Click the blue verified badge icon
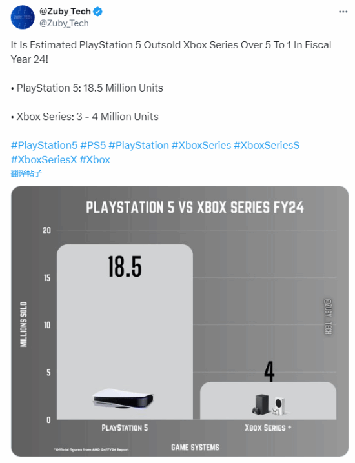Image resolution: width=355 pixels, height=463 pixels. pos(98,12)
